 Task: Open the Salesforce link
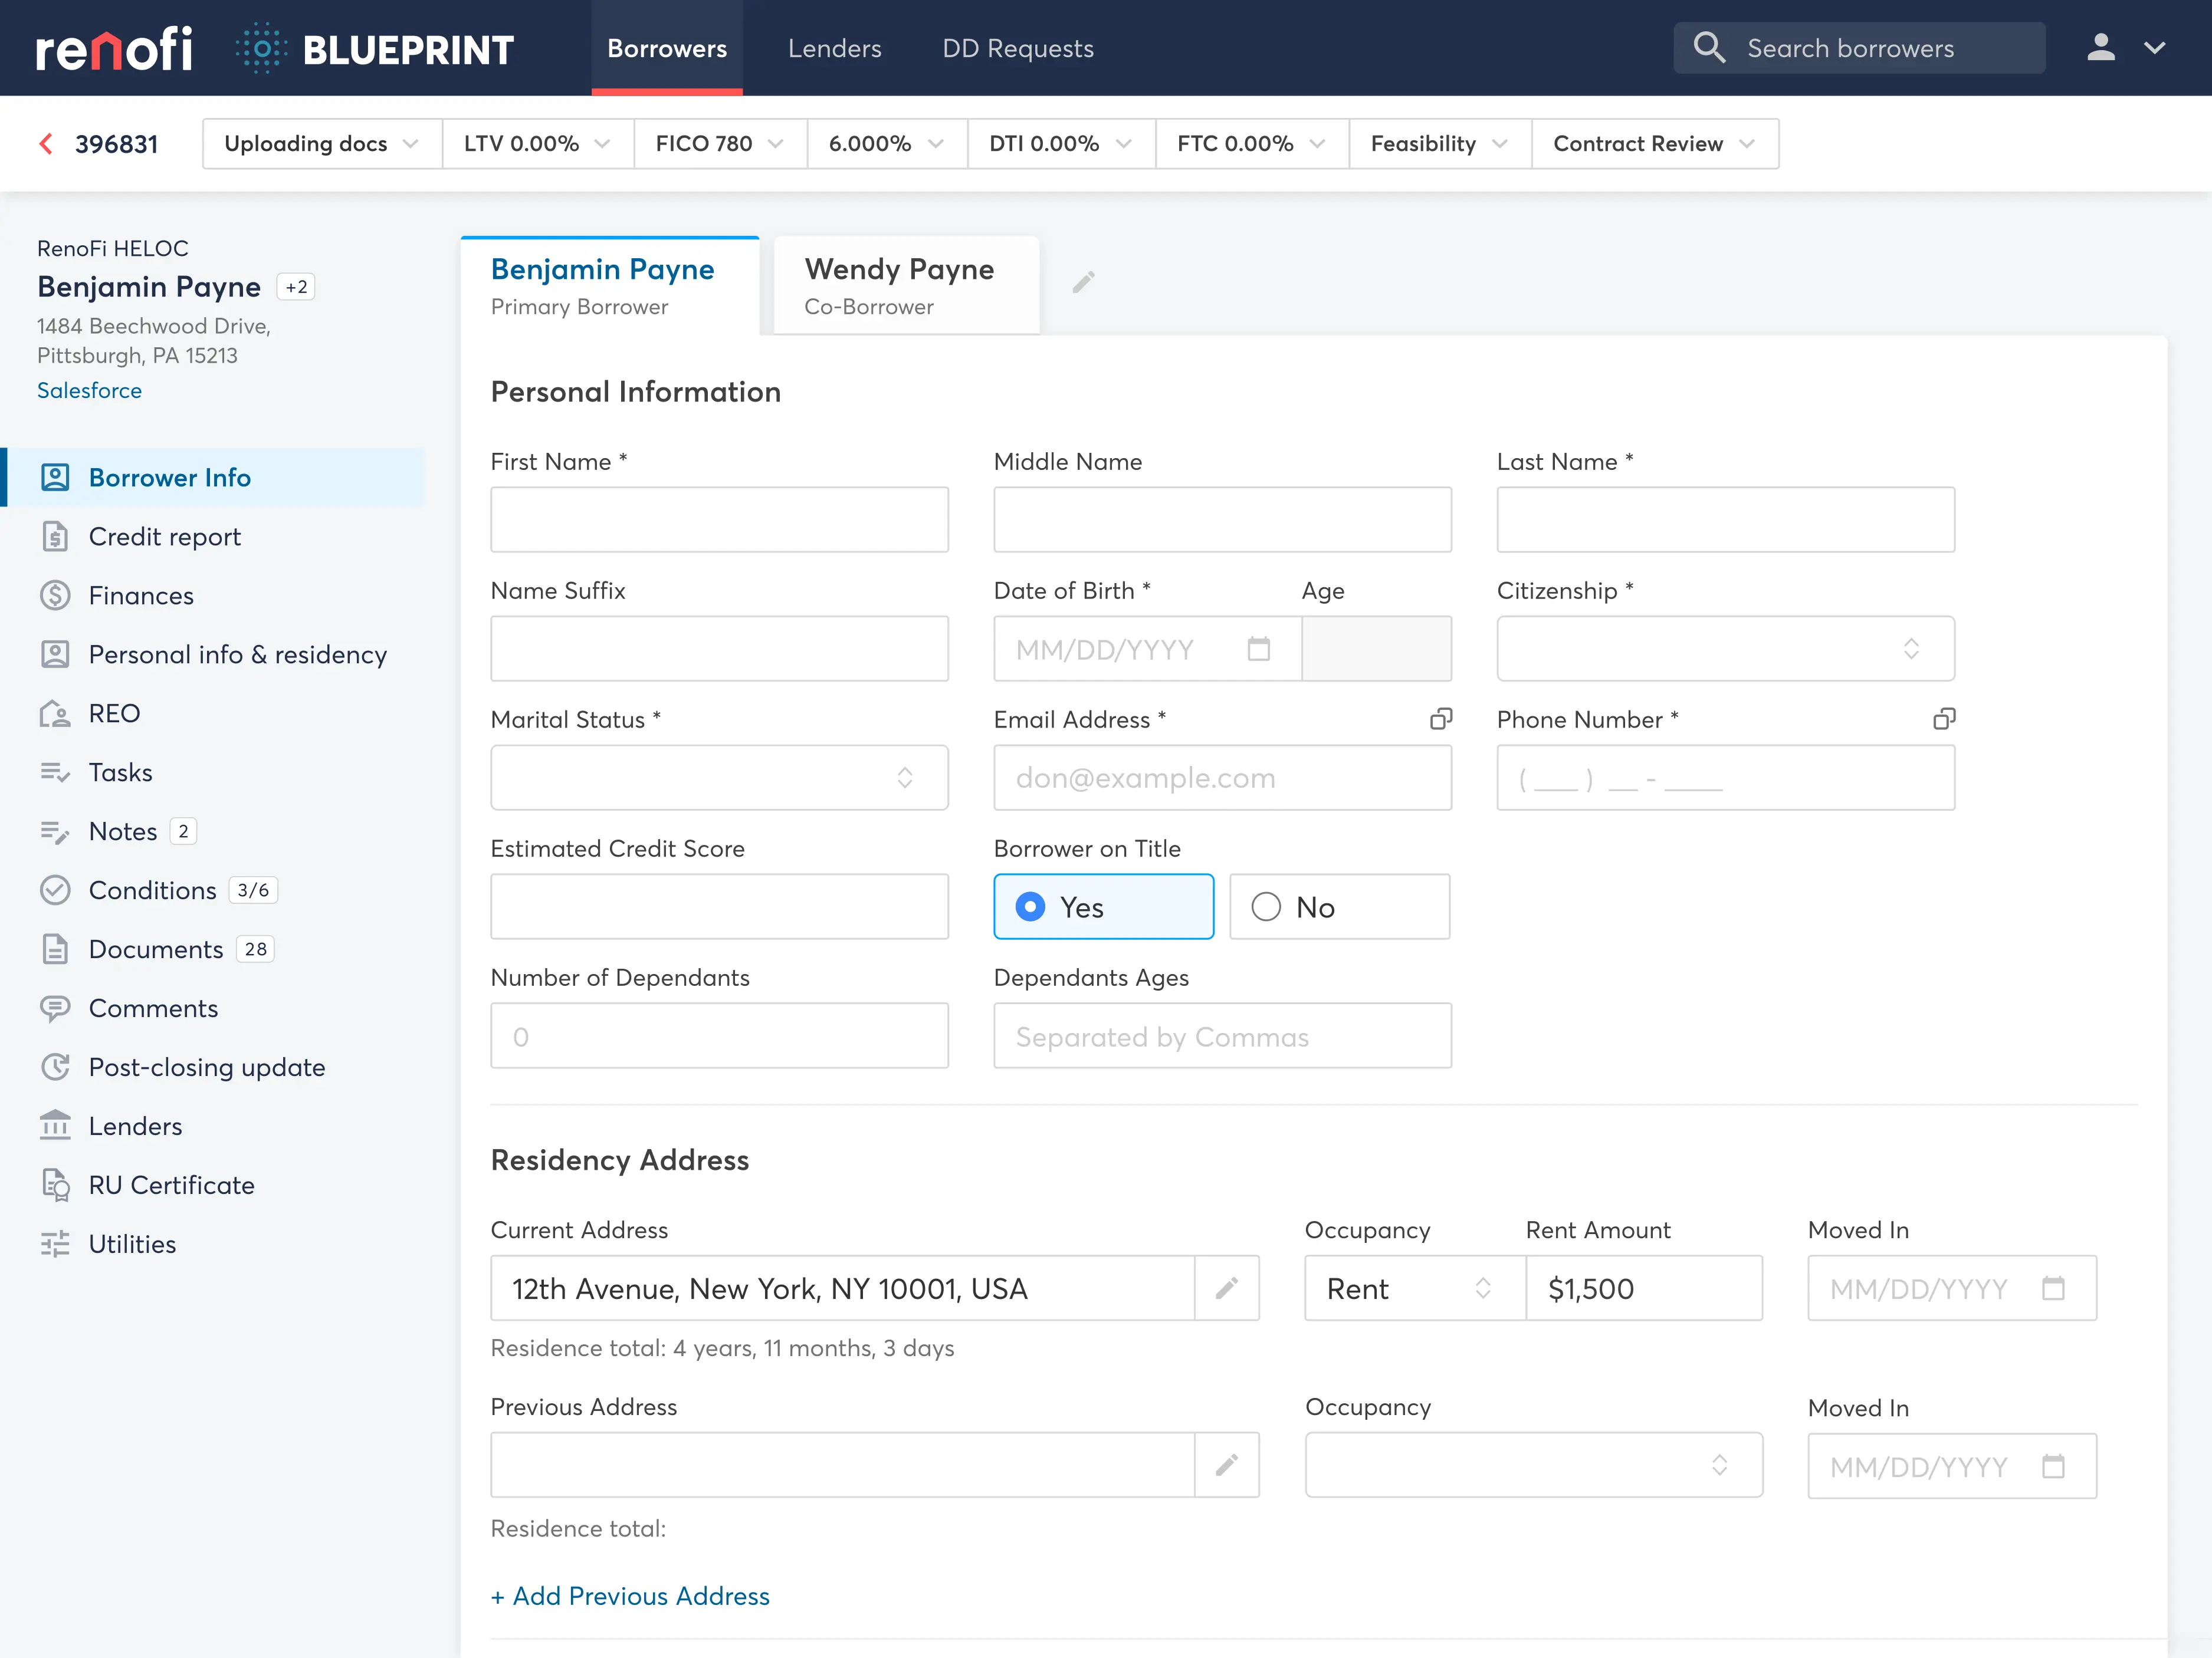89,391
